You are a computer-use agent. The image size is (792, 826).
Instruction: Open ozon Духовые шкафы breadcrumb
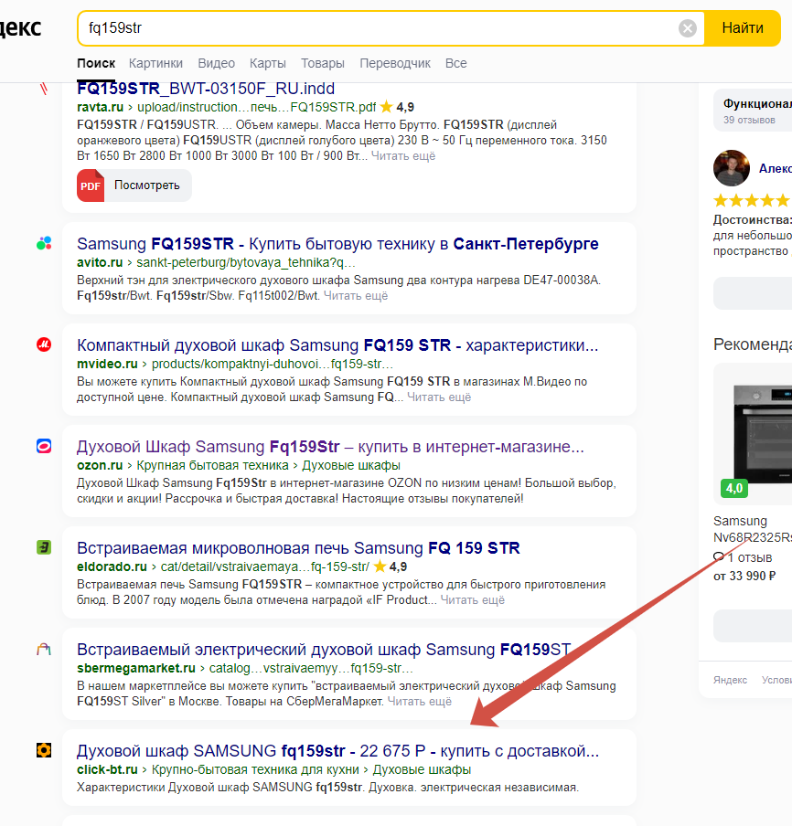tap(350, 466)
